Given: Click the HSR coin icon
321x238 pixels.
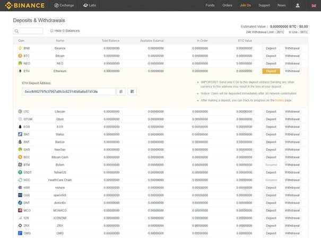Looking at the screenshot, I should tap(20, 188).
